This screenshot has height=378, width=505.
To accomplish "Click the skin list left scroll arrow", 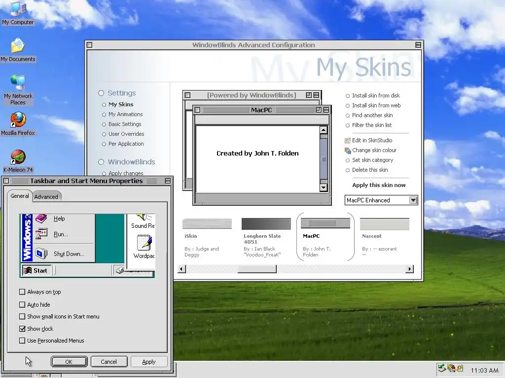I will 181,269.
